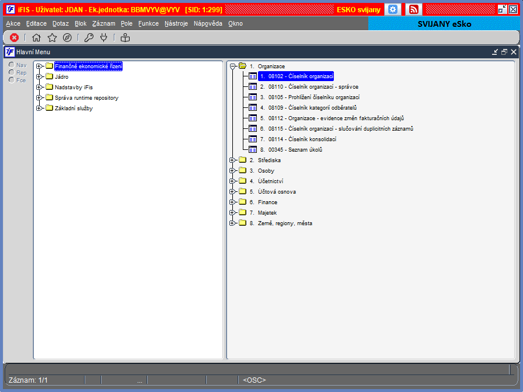Click form icon of 08105 Prohlížení číselníku organizací

[253, 97]
